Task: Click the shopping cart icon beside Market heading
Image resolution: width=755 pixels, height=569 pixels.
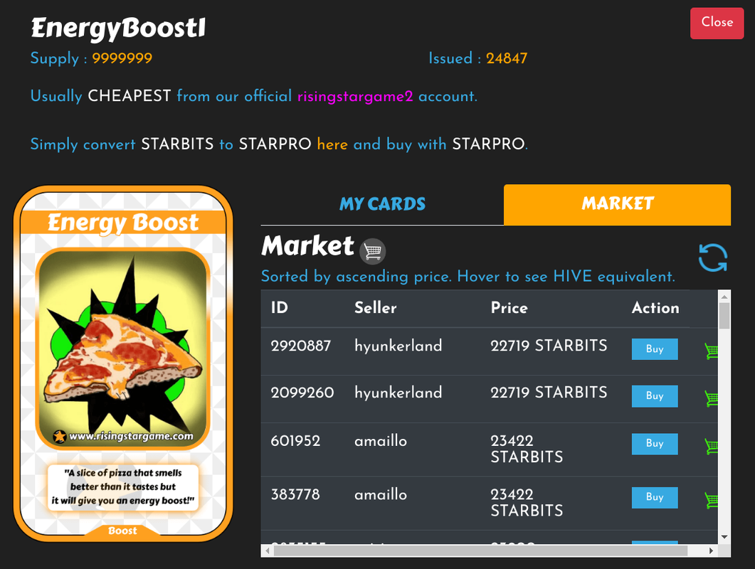Action: coord(373,251)
